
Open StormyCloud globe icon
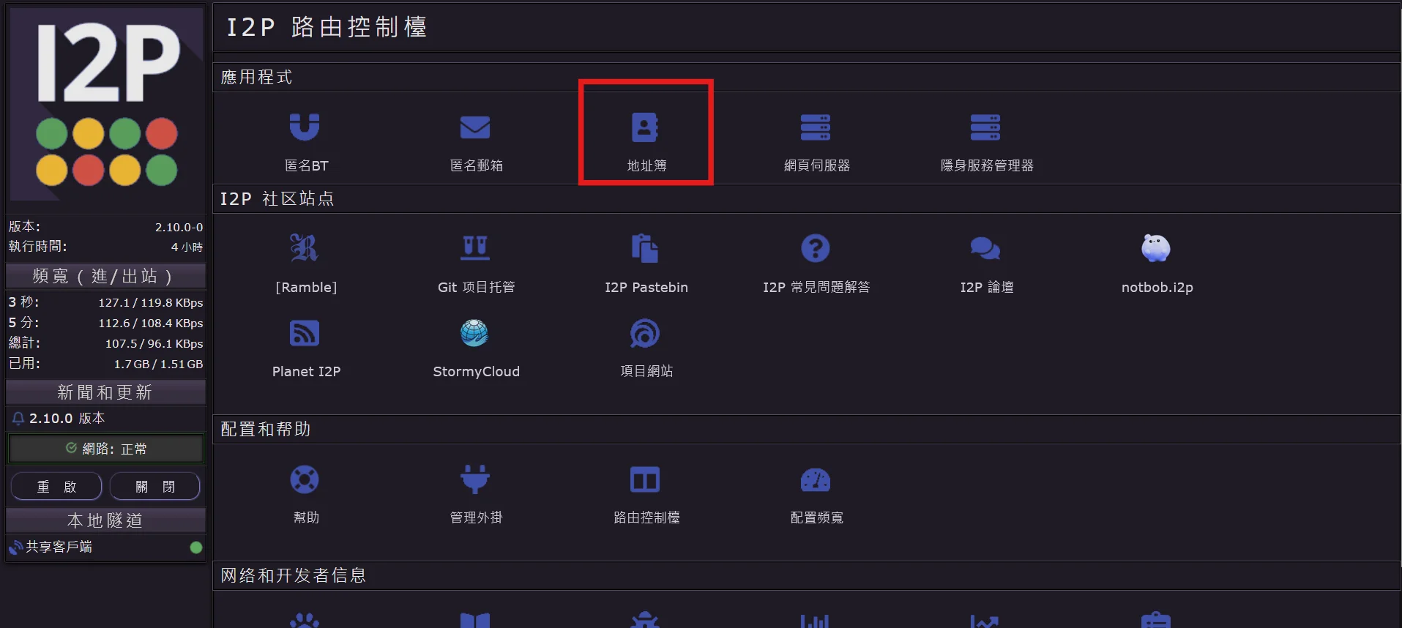pos(475,334)
